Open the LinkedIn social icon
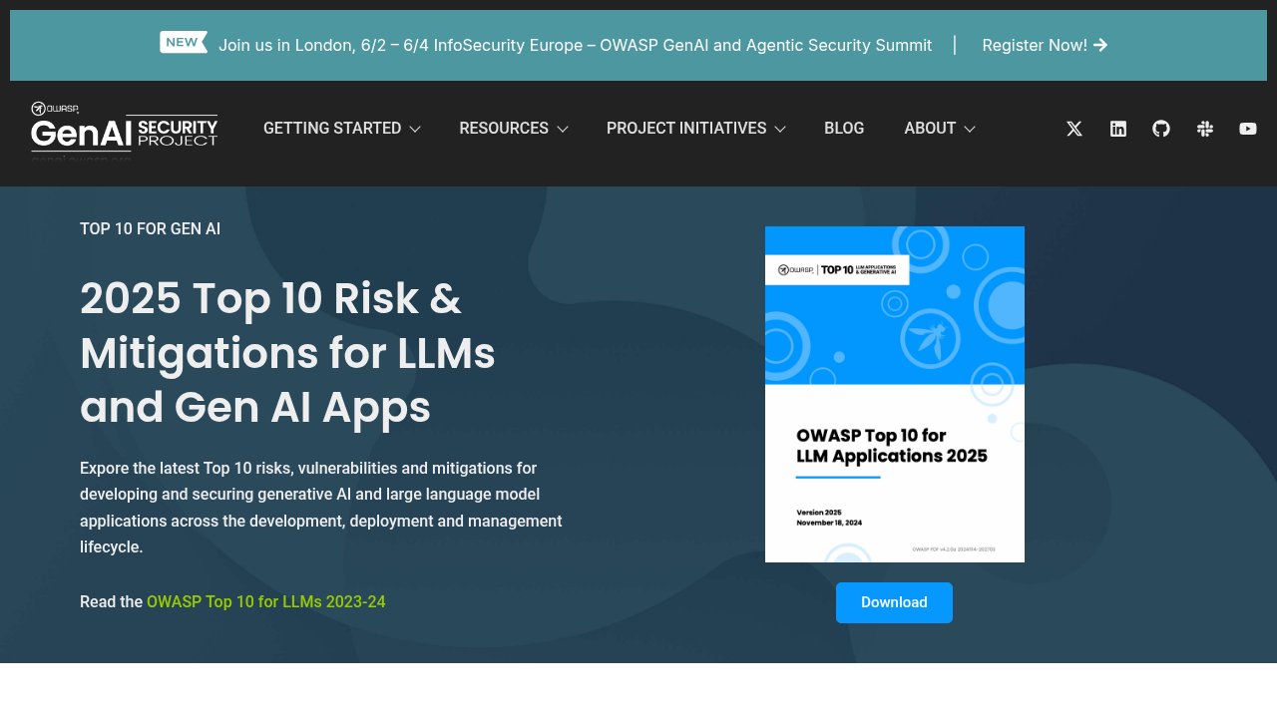The image size is (1277, 718). click(x=1118, y=129)
